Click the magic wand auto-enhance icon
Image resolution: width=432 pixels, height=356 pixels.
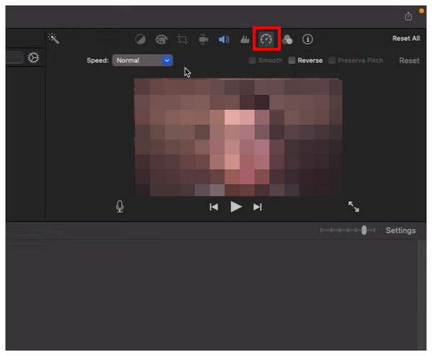pyautogui.click(x=53, y=38)
